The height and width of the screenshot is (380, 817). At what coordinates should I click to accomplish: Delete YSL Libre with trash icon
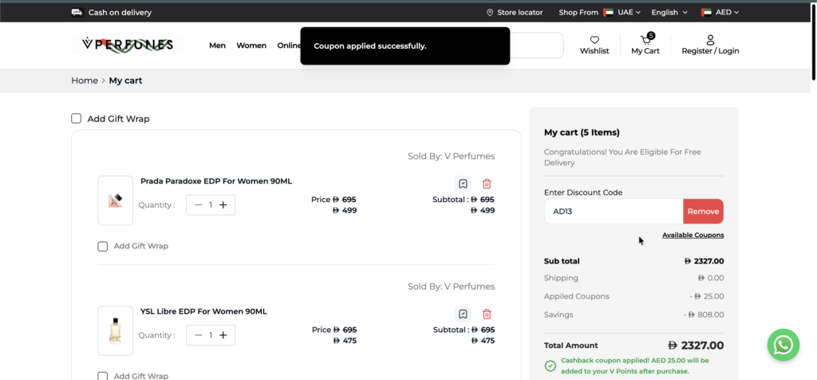487,314
